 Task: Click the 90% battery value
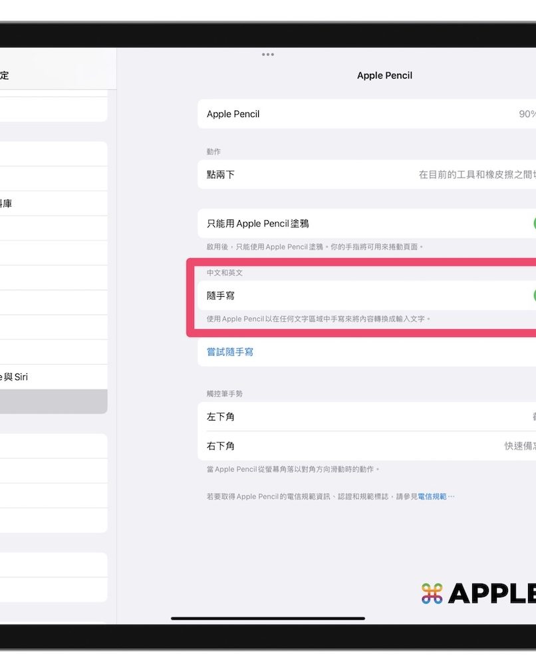click(527, 114)
